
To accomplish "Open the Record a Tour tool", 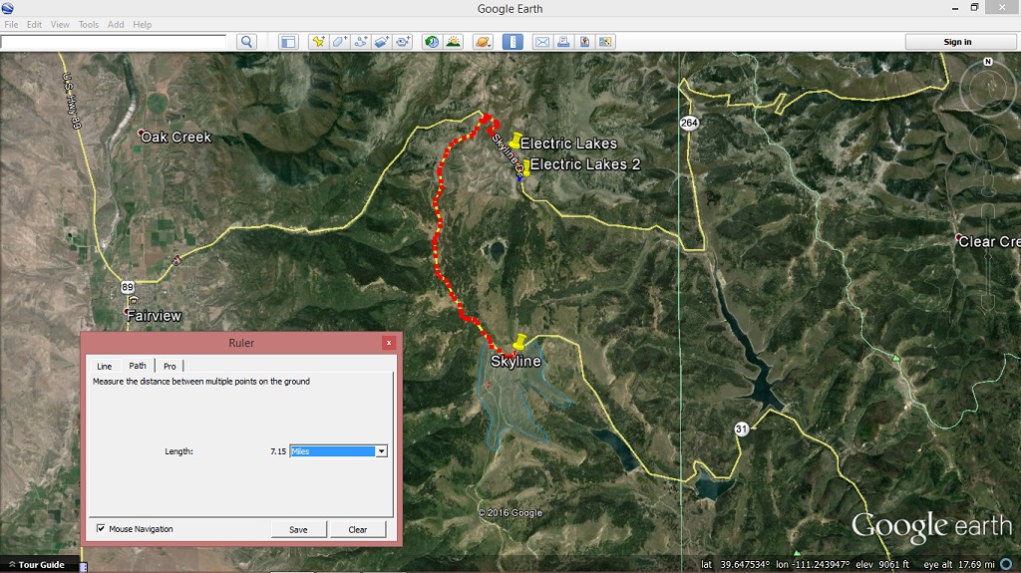I will pos(403,42).
